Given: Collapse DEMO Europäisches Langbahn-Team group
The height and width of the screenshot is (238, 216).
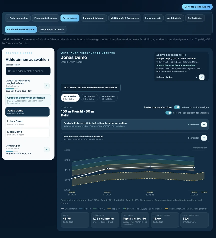Looking at the screenshot, I should (47, 86).
